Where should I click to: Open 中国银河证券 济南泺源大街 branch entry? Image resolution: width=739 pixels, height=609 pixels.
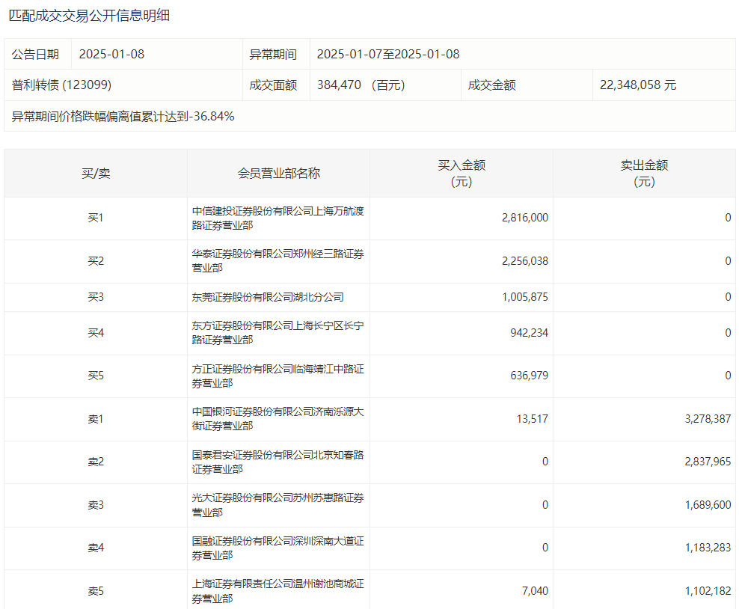277,419
